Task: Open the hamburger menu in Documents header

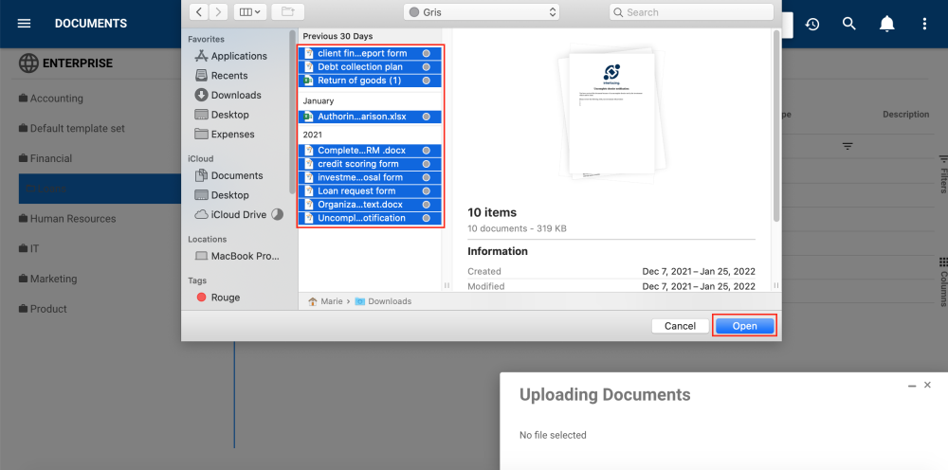Action: coord(25,24)
